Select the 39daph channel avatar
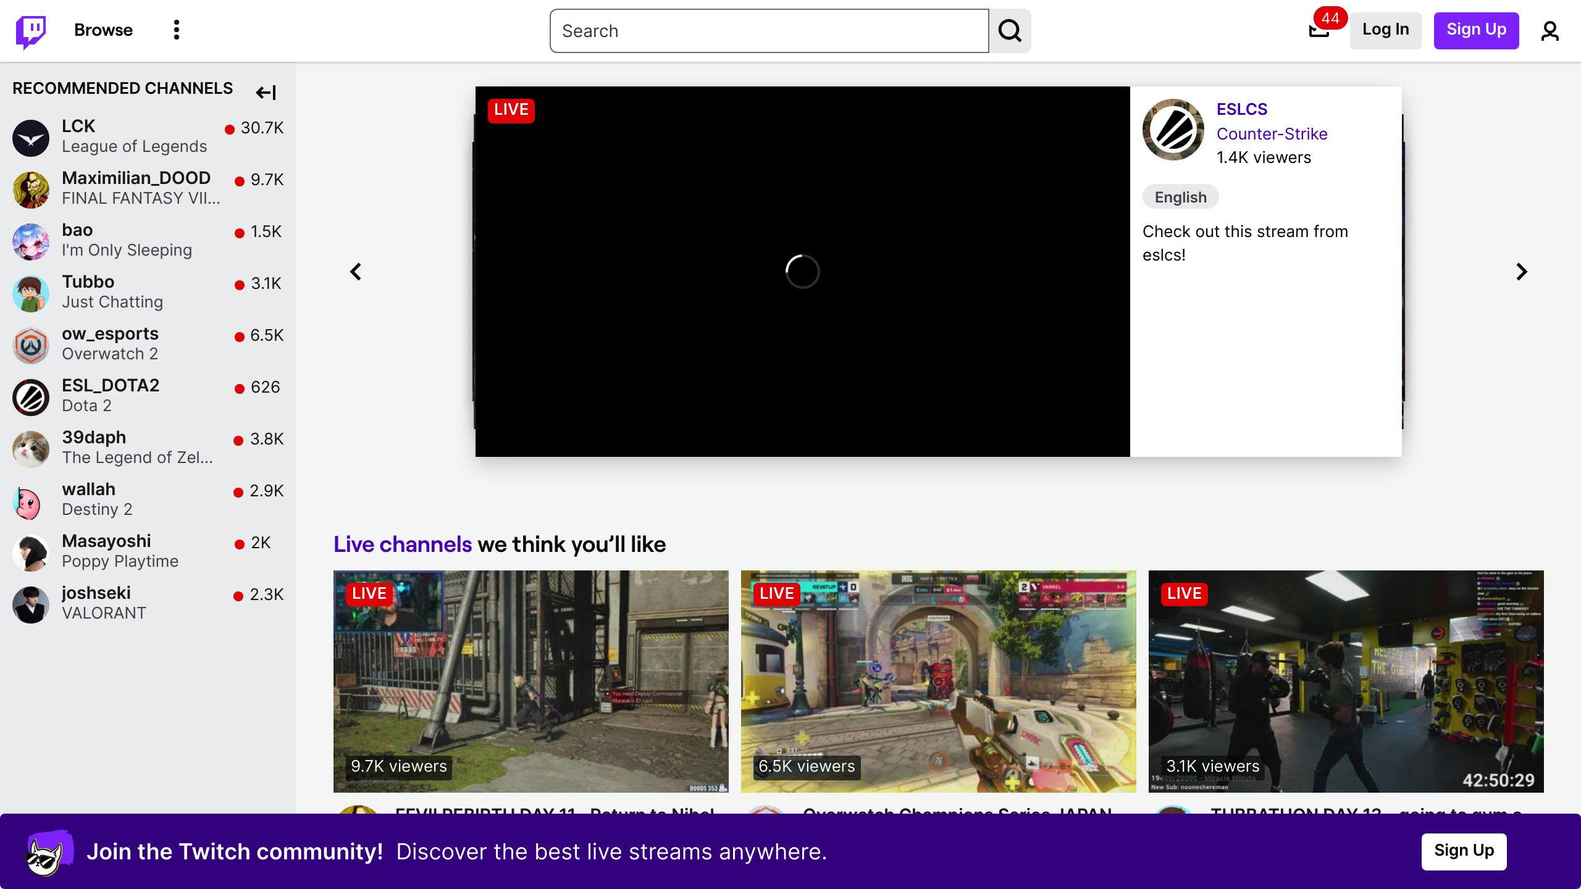This screenshot has width=1581, height=889. tap(30, 449)
